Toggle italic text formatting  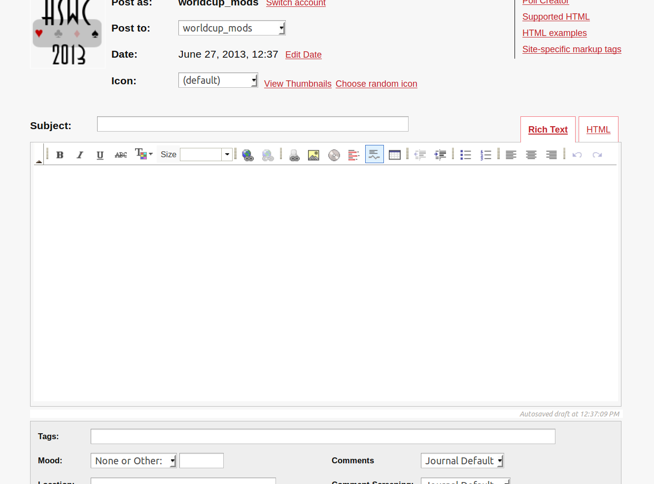pos(80,155)
